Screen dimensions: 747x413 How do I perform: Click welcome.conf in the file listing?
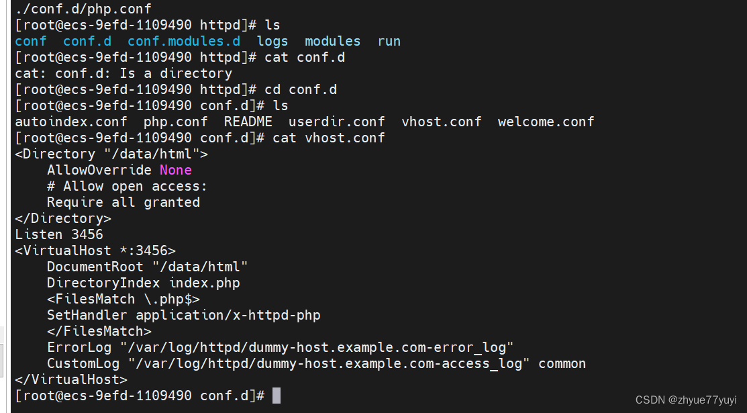click(546, 122)
